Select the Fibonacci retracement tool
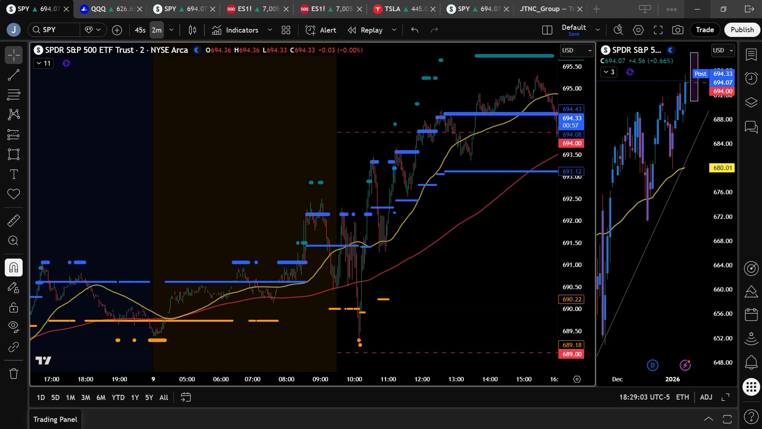The image size is (762, 429). click(x=13, y=95)
